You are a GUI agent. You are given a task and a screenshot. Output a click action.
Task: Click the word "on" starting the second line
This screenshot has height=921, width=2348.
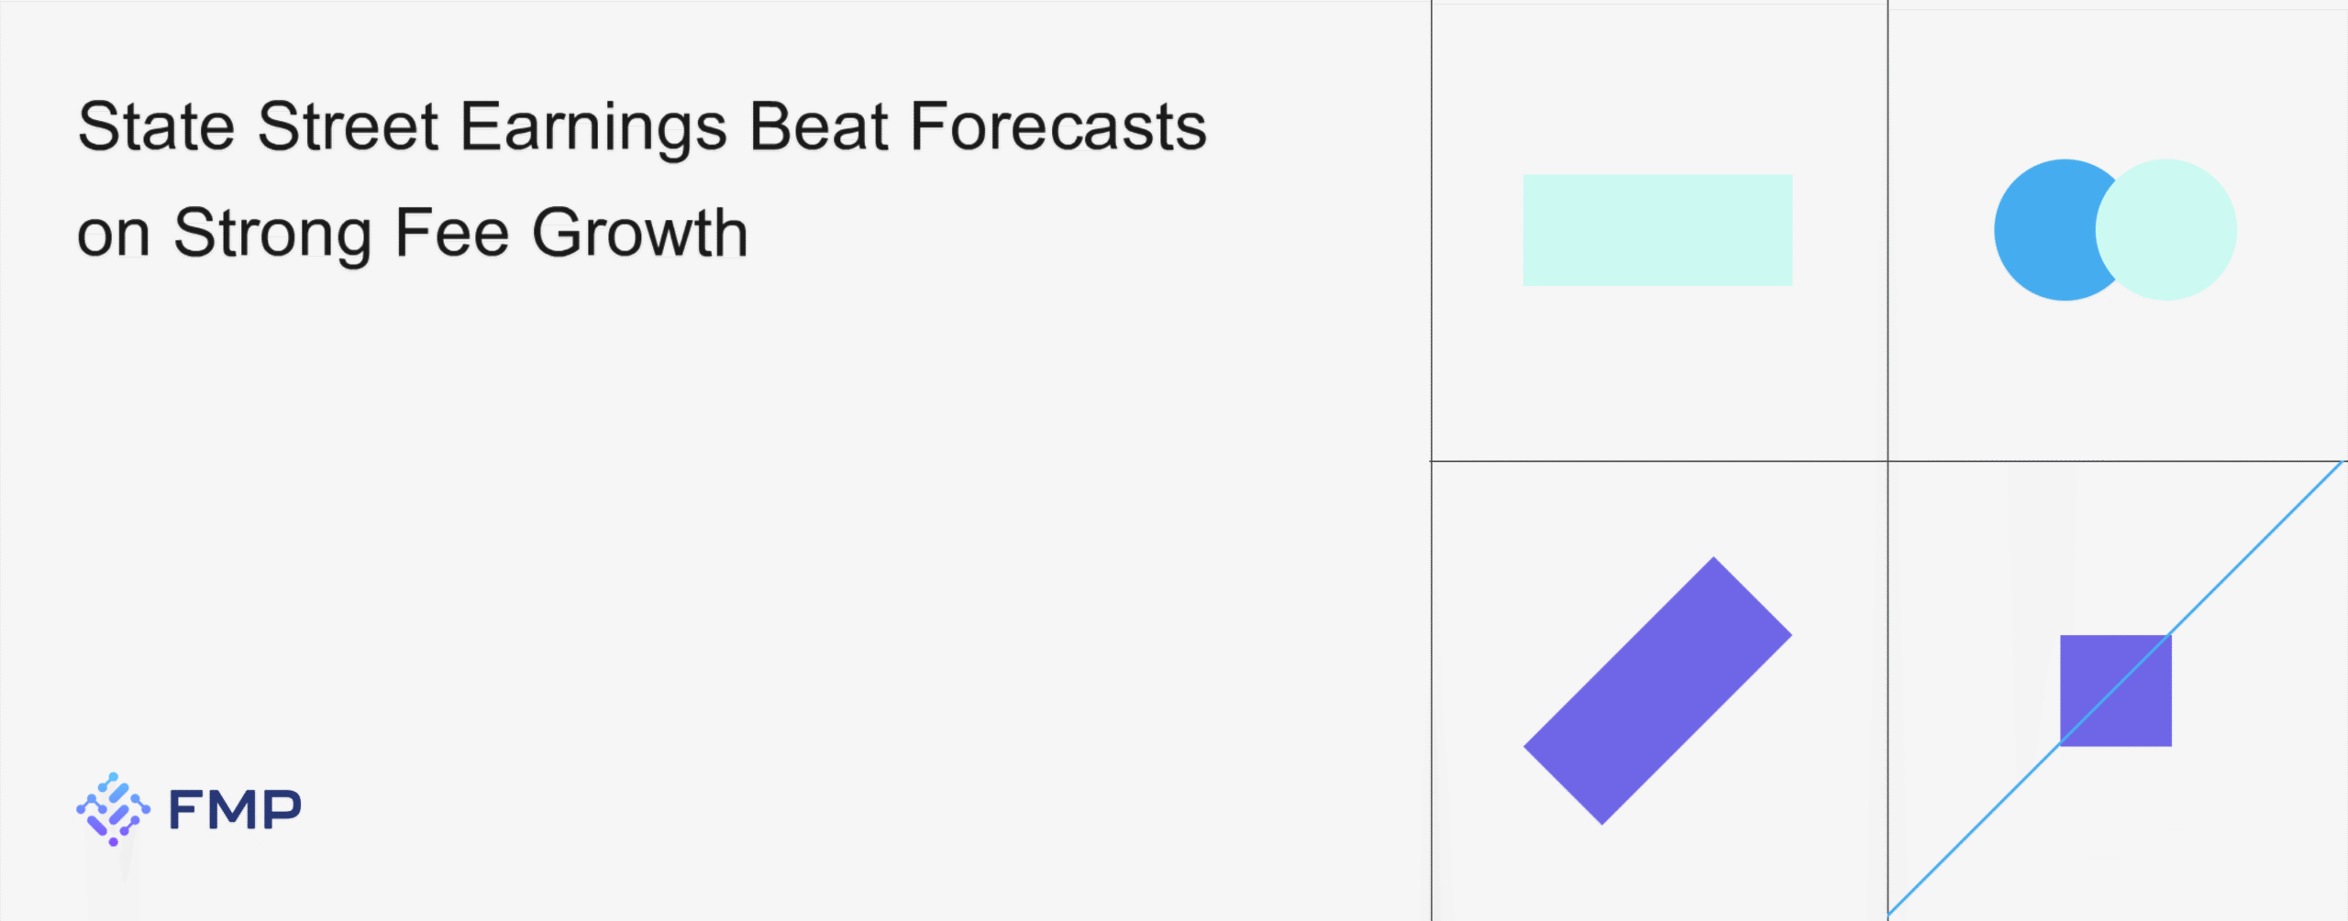(x=113, y=235)
